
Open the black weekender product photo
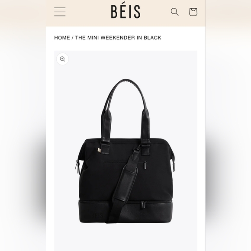point(125,151)
